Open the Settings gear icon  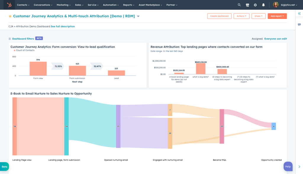[255, 5]
